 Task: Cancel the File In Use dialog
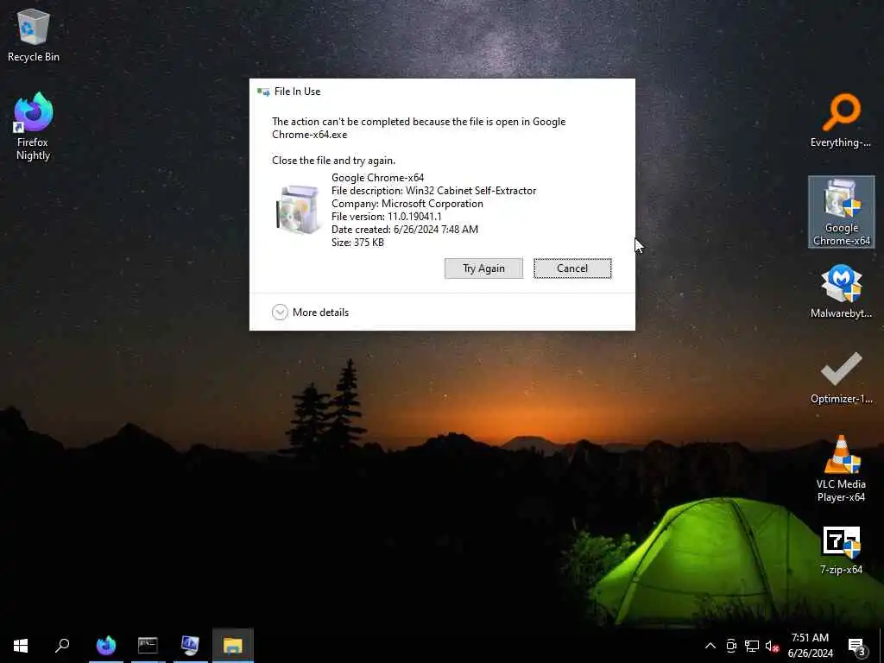tap(572, 268)
